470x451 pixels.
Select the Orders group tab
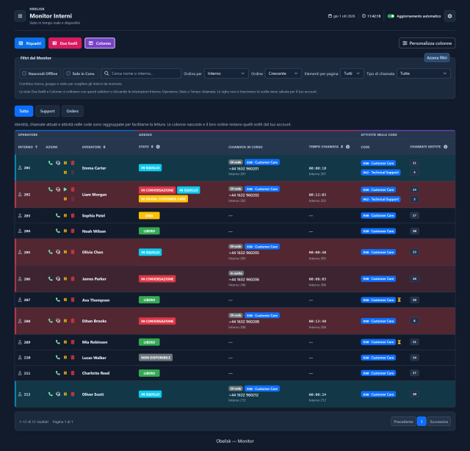coord(73,111)
